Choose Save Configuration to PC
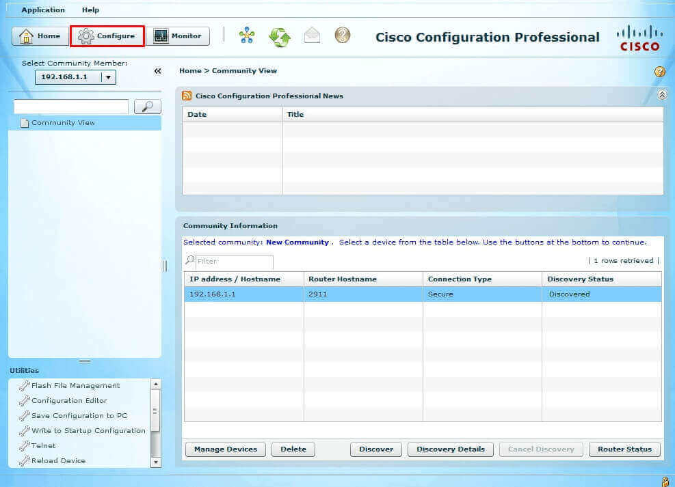Viewport: 675px width, 487px height. click(74, 416)
